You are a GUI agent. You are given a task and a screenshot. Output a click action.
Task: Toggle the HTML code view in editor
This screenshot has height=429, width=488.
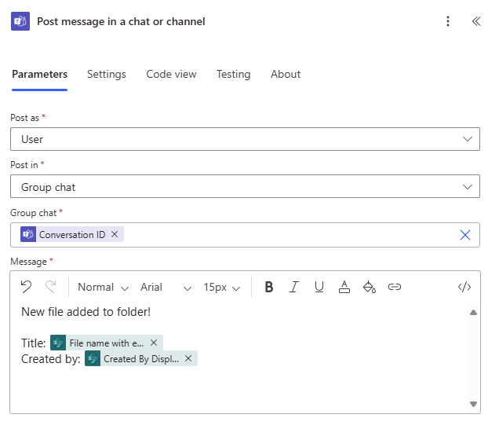[x=464, y=287]
